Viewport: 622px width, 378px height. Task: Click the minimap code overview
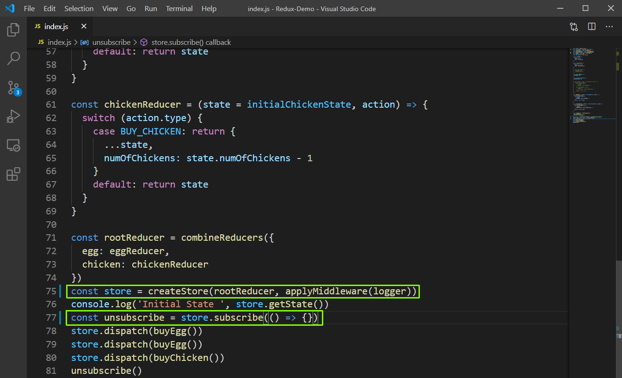tap(593, 85)
